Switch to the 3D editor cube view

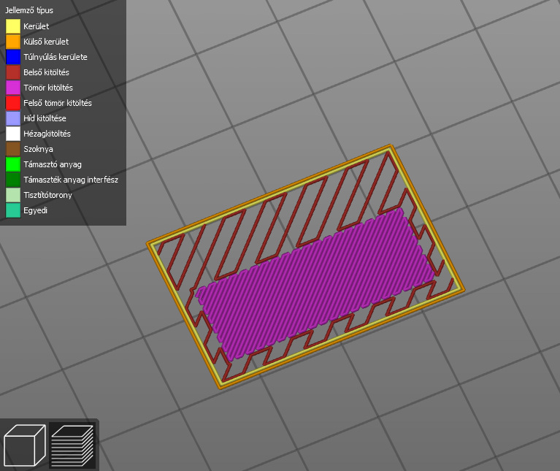24,445
